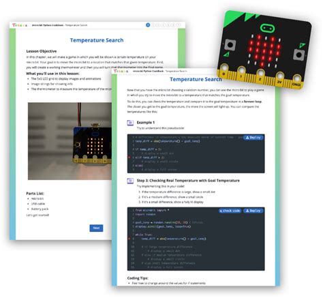Viewport: 323px width, 298px height.
Task: Click the Tynker logo on the front lesson page
Action: pyautogui.click(x=121, y=71)
